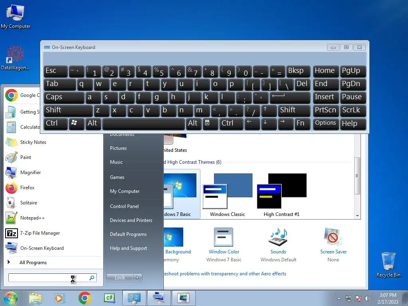
Task: Toggle the Fn key on keyboard
Action: pyautogui.click(x=303, y=124)
